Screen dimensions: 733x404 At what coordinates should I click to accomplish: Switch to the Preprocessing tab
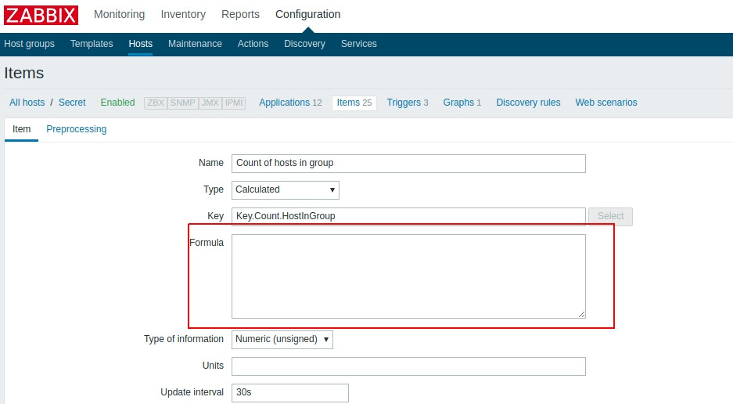tap(76, 129)
